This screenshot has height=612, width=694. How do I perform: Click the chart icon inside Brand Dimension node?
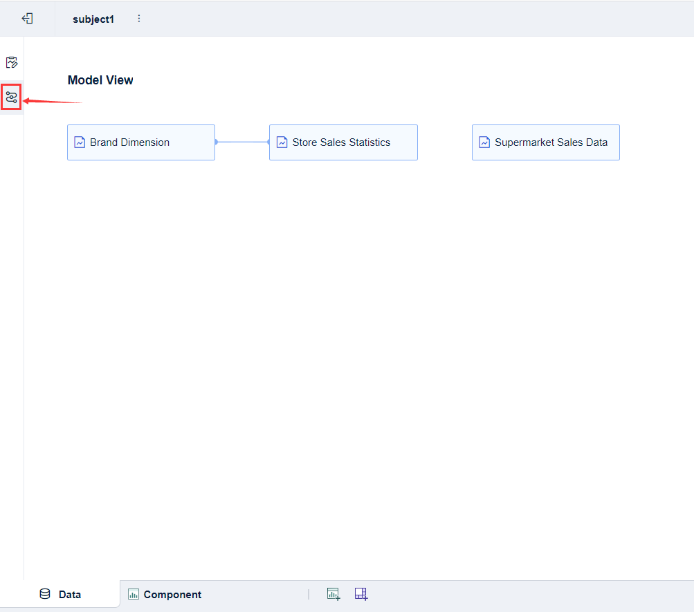click(79, 142)
